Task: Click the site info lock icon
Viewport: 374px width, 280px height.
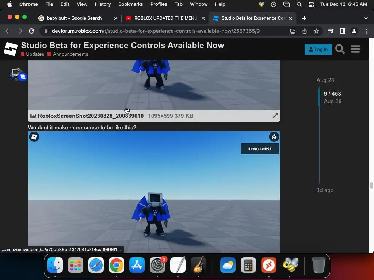Action: (x=46, y=31)
